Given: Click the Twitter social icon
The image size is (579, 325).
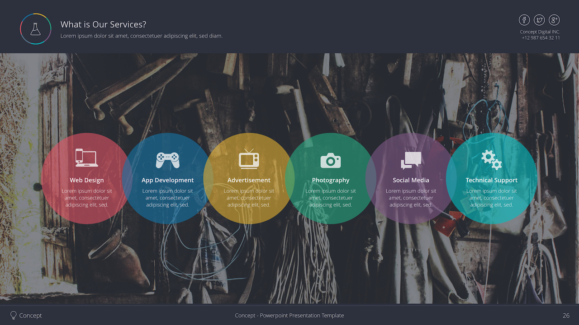Looking at the screenshot, I should (x=539, y=20).
